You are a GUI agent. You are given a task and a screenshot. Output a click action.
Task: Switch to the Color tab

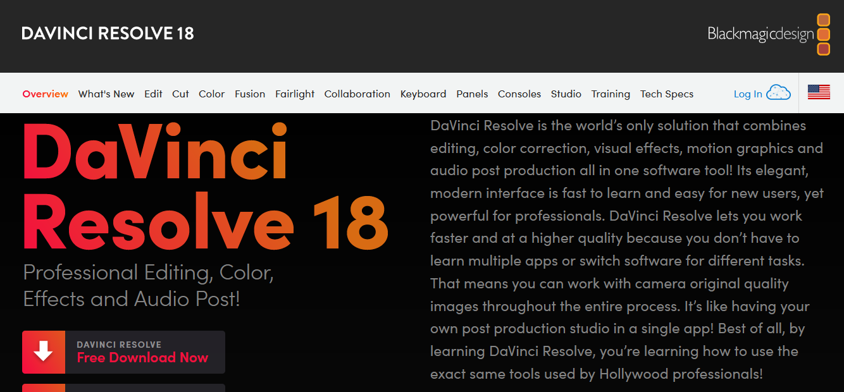point(212,94)
